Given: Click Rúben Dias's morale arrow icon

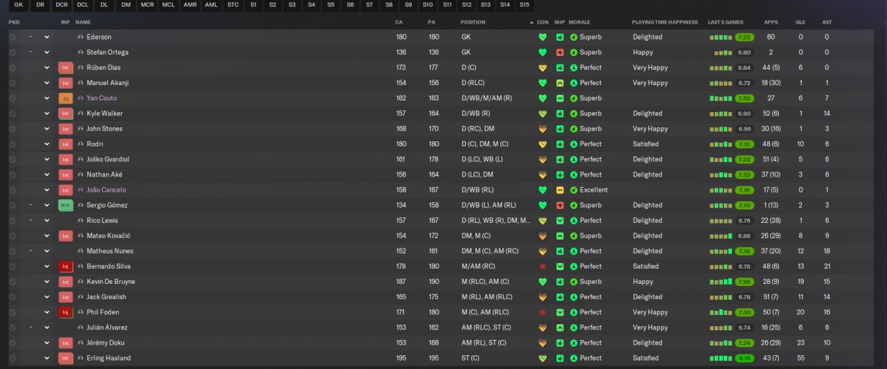Looking at the screenshot, I should click(x=574, y=67).
